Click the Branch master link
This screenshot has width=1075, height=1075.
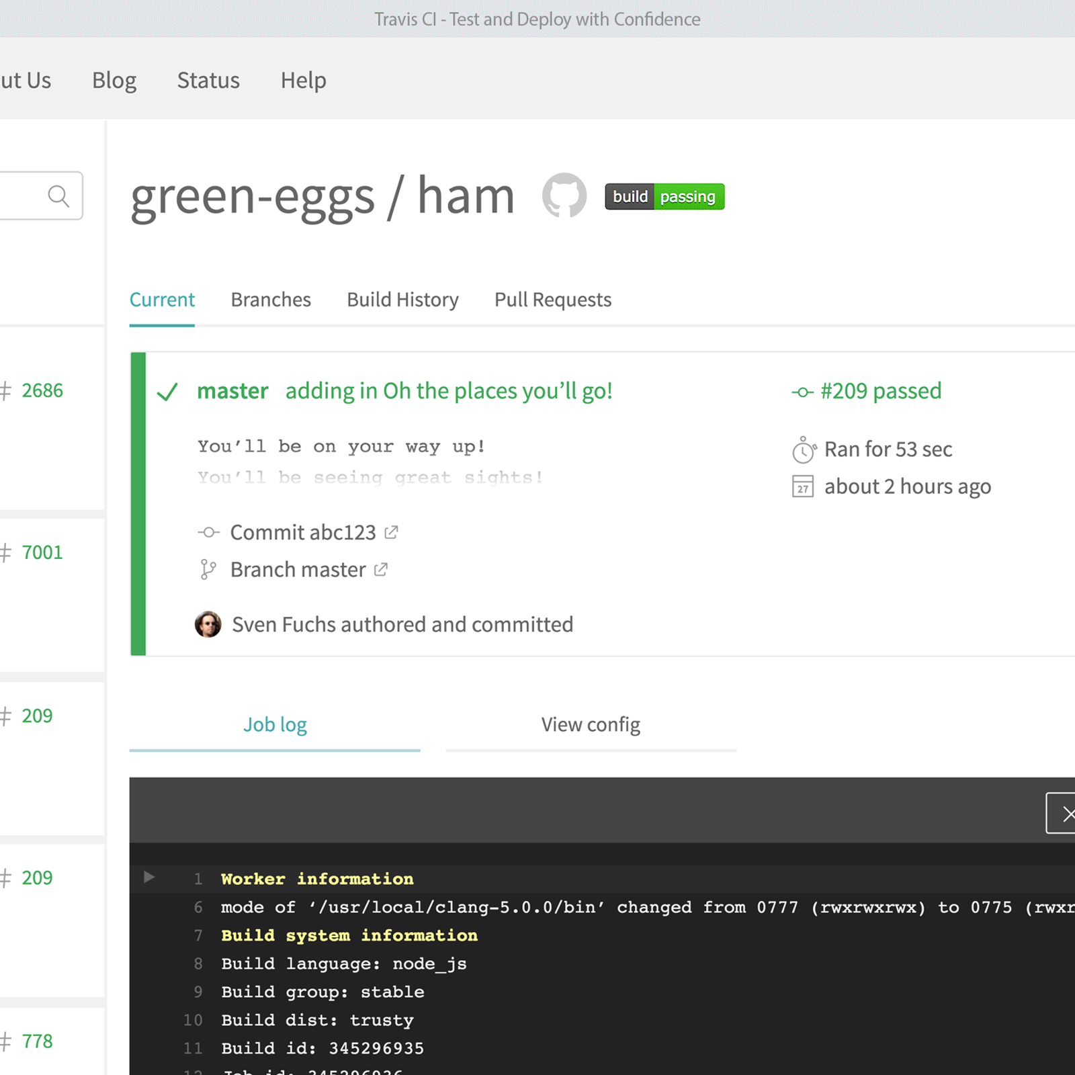point(298,570)
